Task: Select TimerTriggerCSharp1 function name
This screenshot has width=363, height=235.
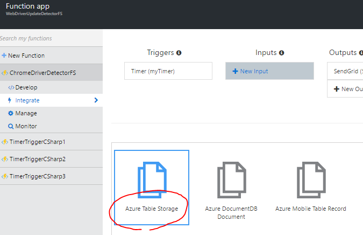Action: pos(38,142)
